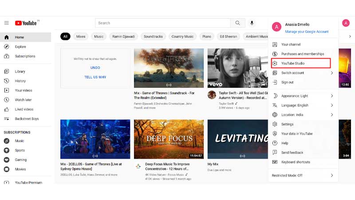Click the Location globe icon

click(x=275, y=115)
